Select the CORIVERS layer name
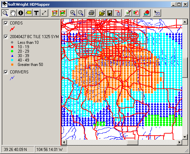Viewport: 190px width, 154px height. [19, 72]
